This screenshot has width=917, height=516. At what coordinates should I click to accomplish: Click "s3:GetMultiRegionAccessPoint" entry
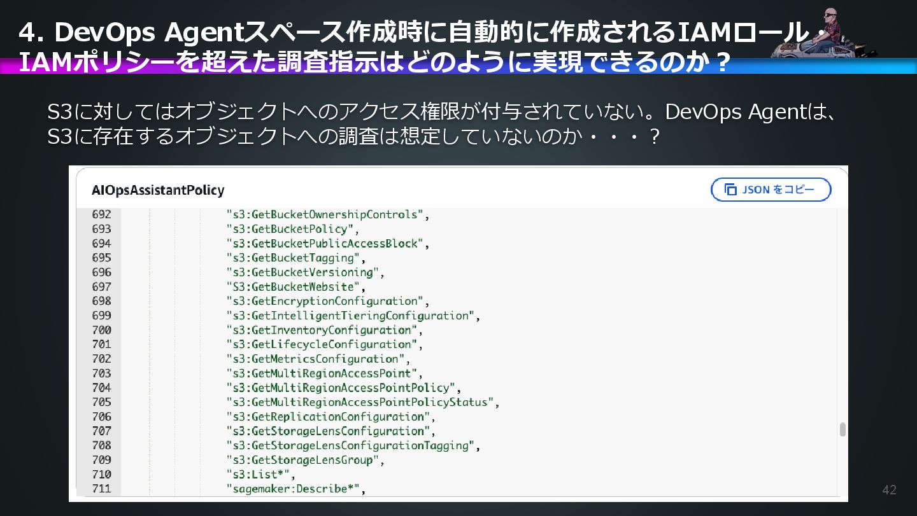325,373
